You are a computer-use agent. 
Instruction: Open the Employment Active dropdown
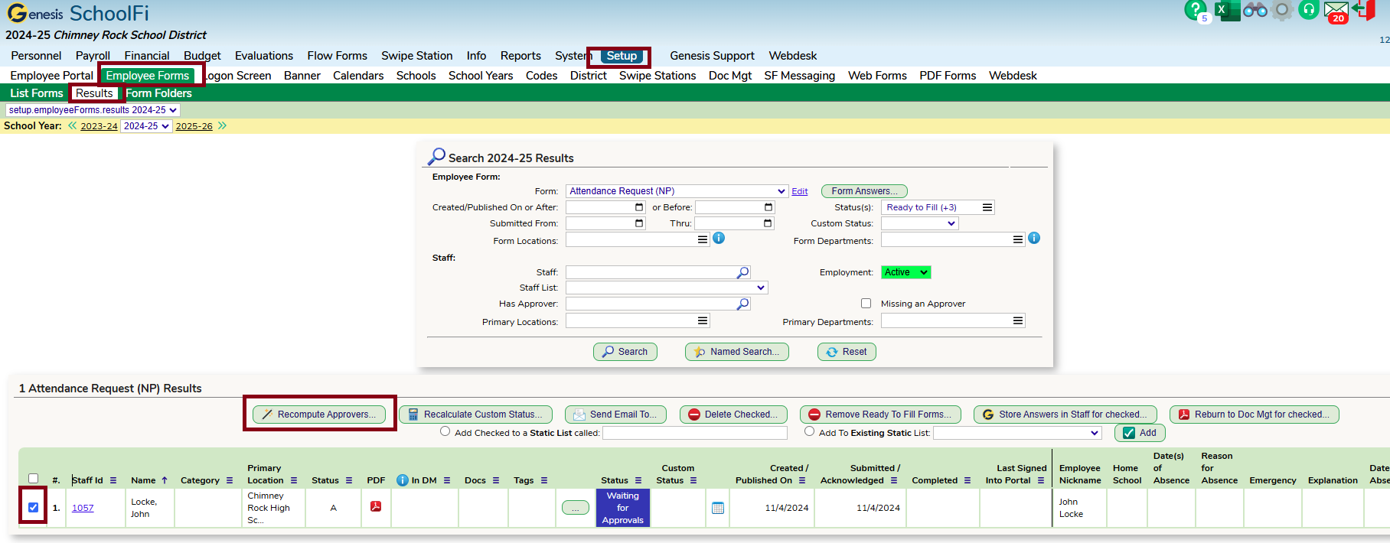905,272
